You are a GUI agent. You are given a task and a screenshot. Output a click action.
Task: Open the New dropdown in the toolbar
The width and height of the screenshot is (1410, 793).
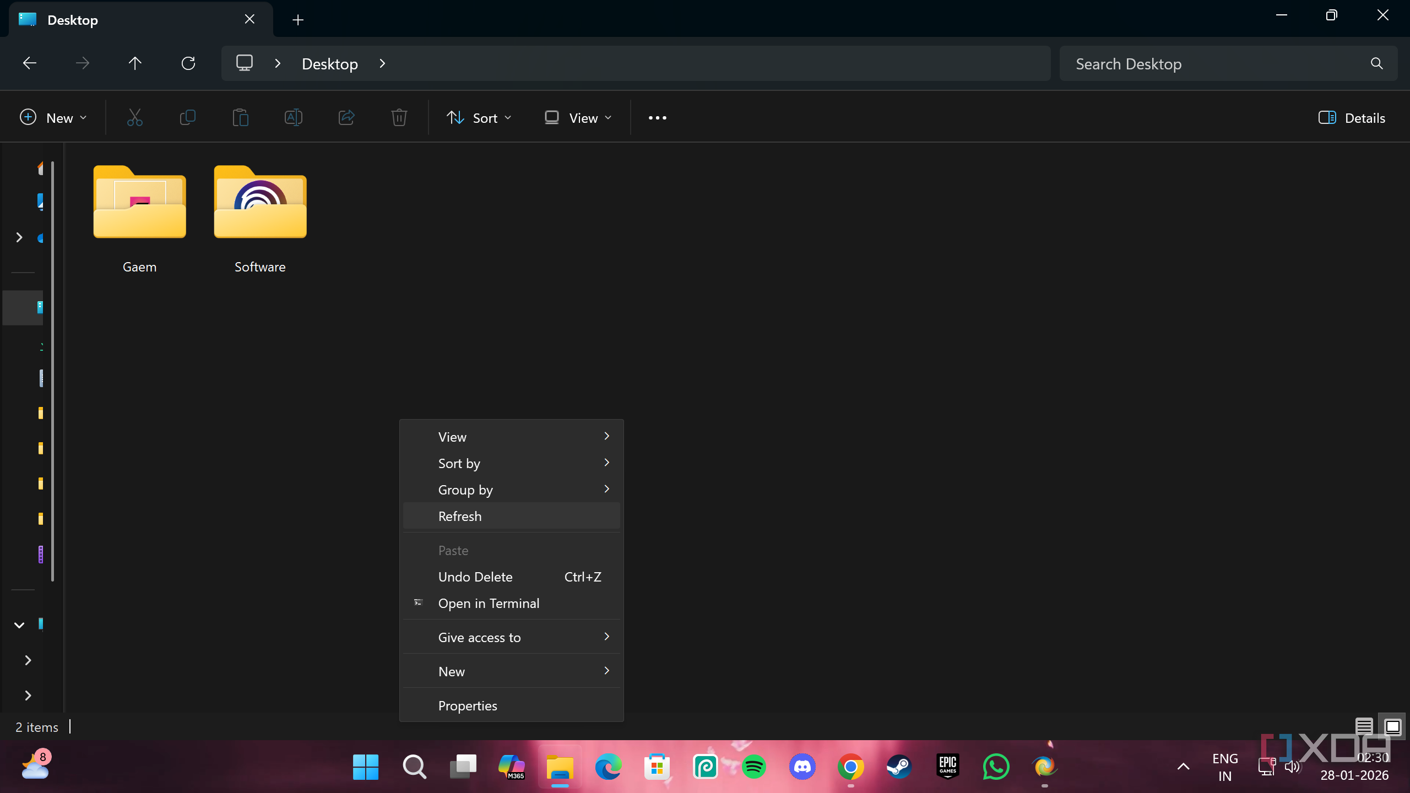53,118
